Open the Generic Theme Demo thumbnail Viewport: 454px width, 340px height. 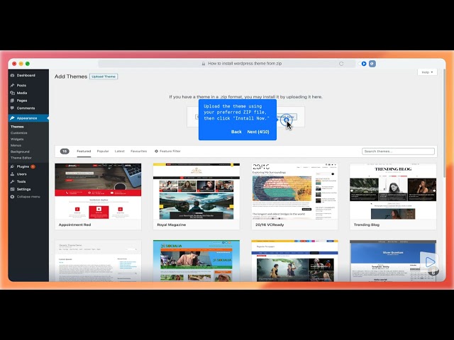(98, 261)
